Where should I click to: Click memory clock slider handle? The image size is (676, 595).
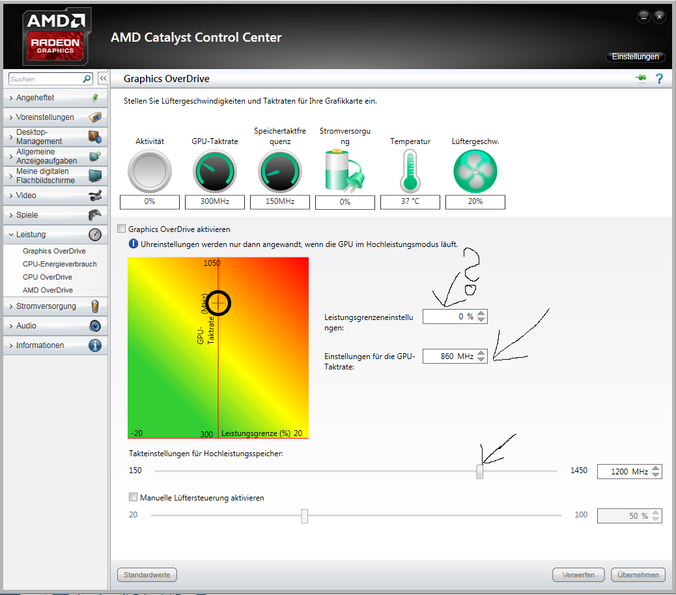[479, 471]
